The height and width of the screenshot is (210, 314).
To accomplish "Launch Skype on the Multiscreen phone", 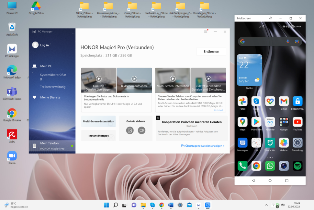I will click(x=256, y=101).
